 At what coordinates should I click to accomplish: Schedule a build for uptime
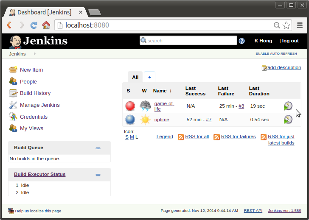point(288,120)
